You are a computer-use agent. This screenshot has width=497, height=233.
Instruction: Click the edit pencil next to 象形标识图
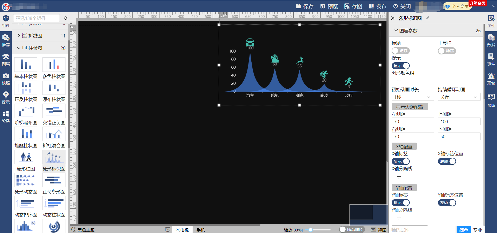point(428,18)
